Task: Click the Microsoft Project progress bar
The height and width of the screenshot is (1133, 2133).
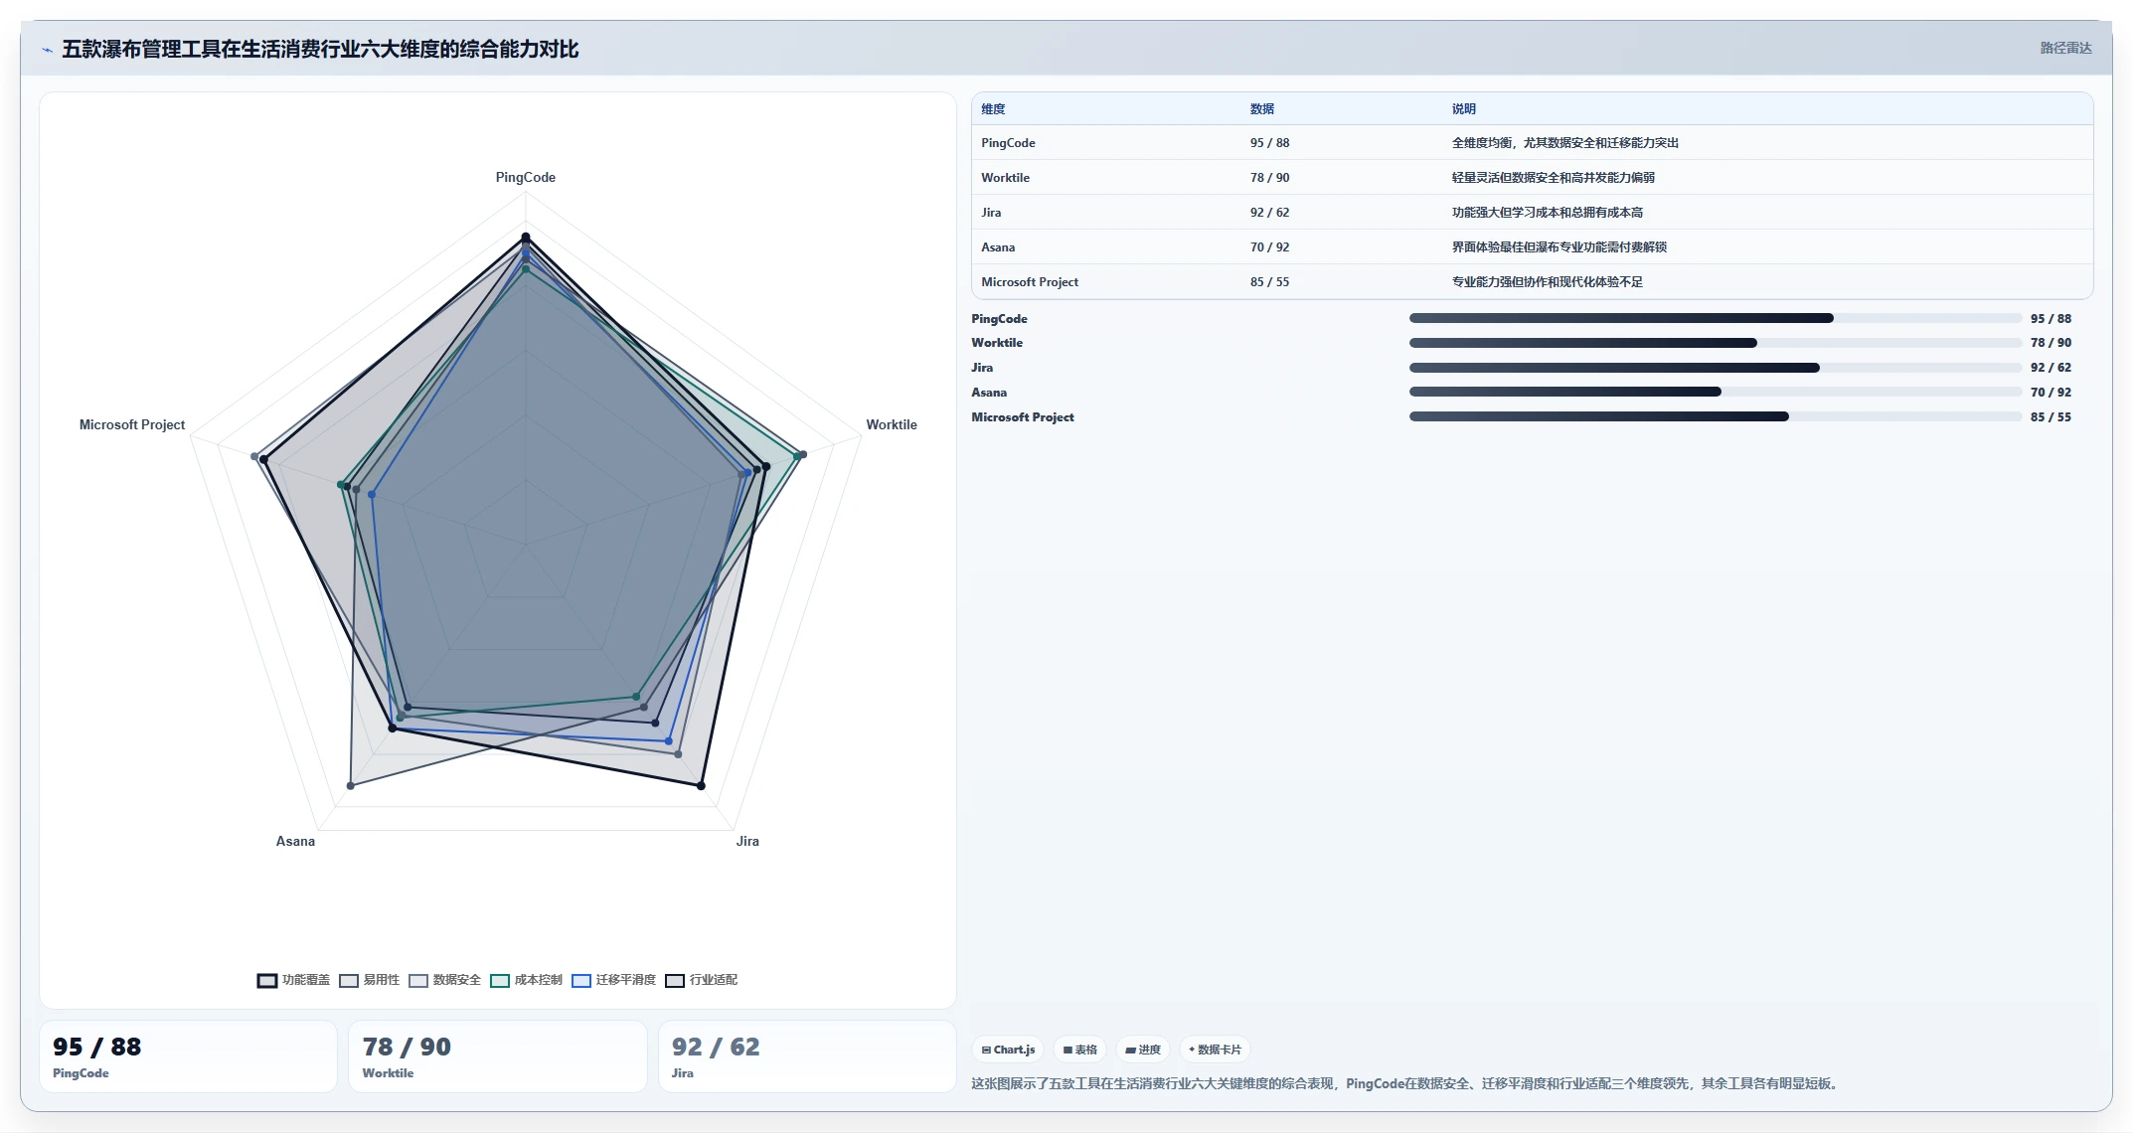Action: [1716, 416]
